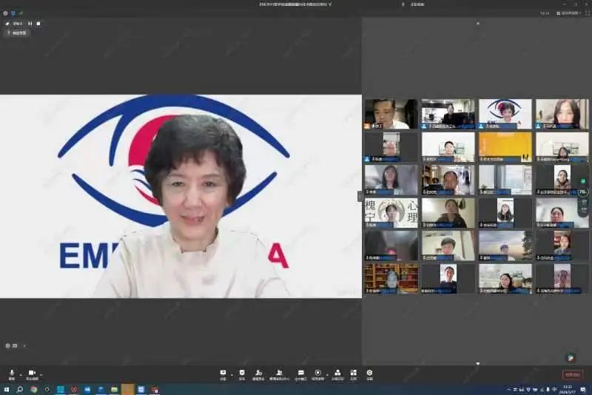
Task: Check the green network signal icon
Action: 21,13
